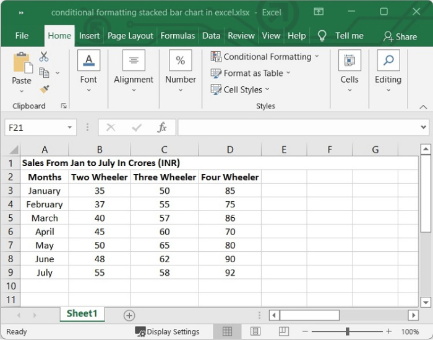Click the Paste clipboard icon

pyautogui.click(x=22, y=64)
